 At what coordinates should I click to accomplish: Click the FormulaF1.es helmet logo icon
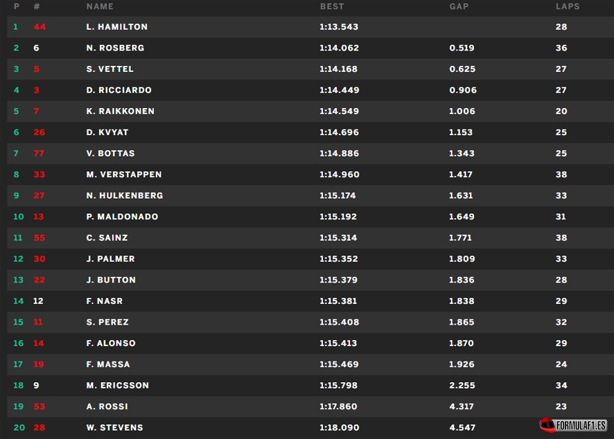click(547, 425)
